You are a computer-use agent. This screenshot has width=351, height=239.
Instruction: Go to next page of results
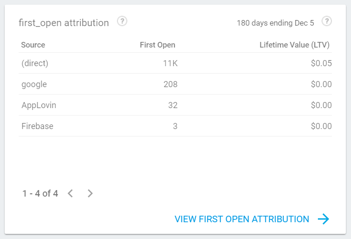[90, 193]
